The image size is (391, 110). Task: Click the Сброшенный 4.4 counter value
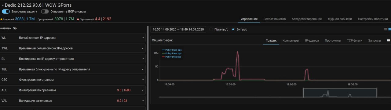97,19
